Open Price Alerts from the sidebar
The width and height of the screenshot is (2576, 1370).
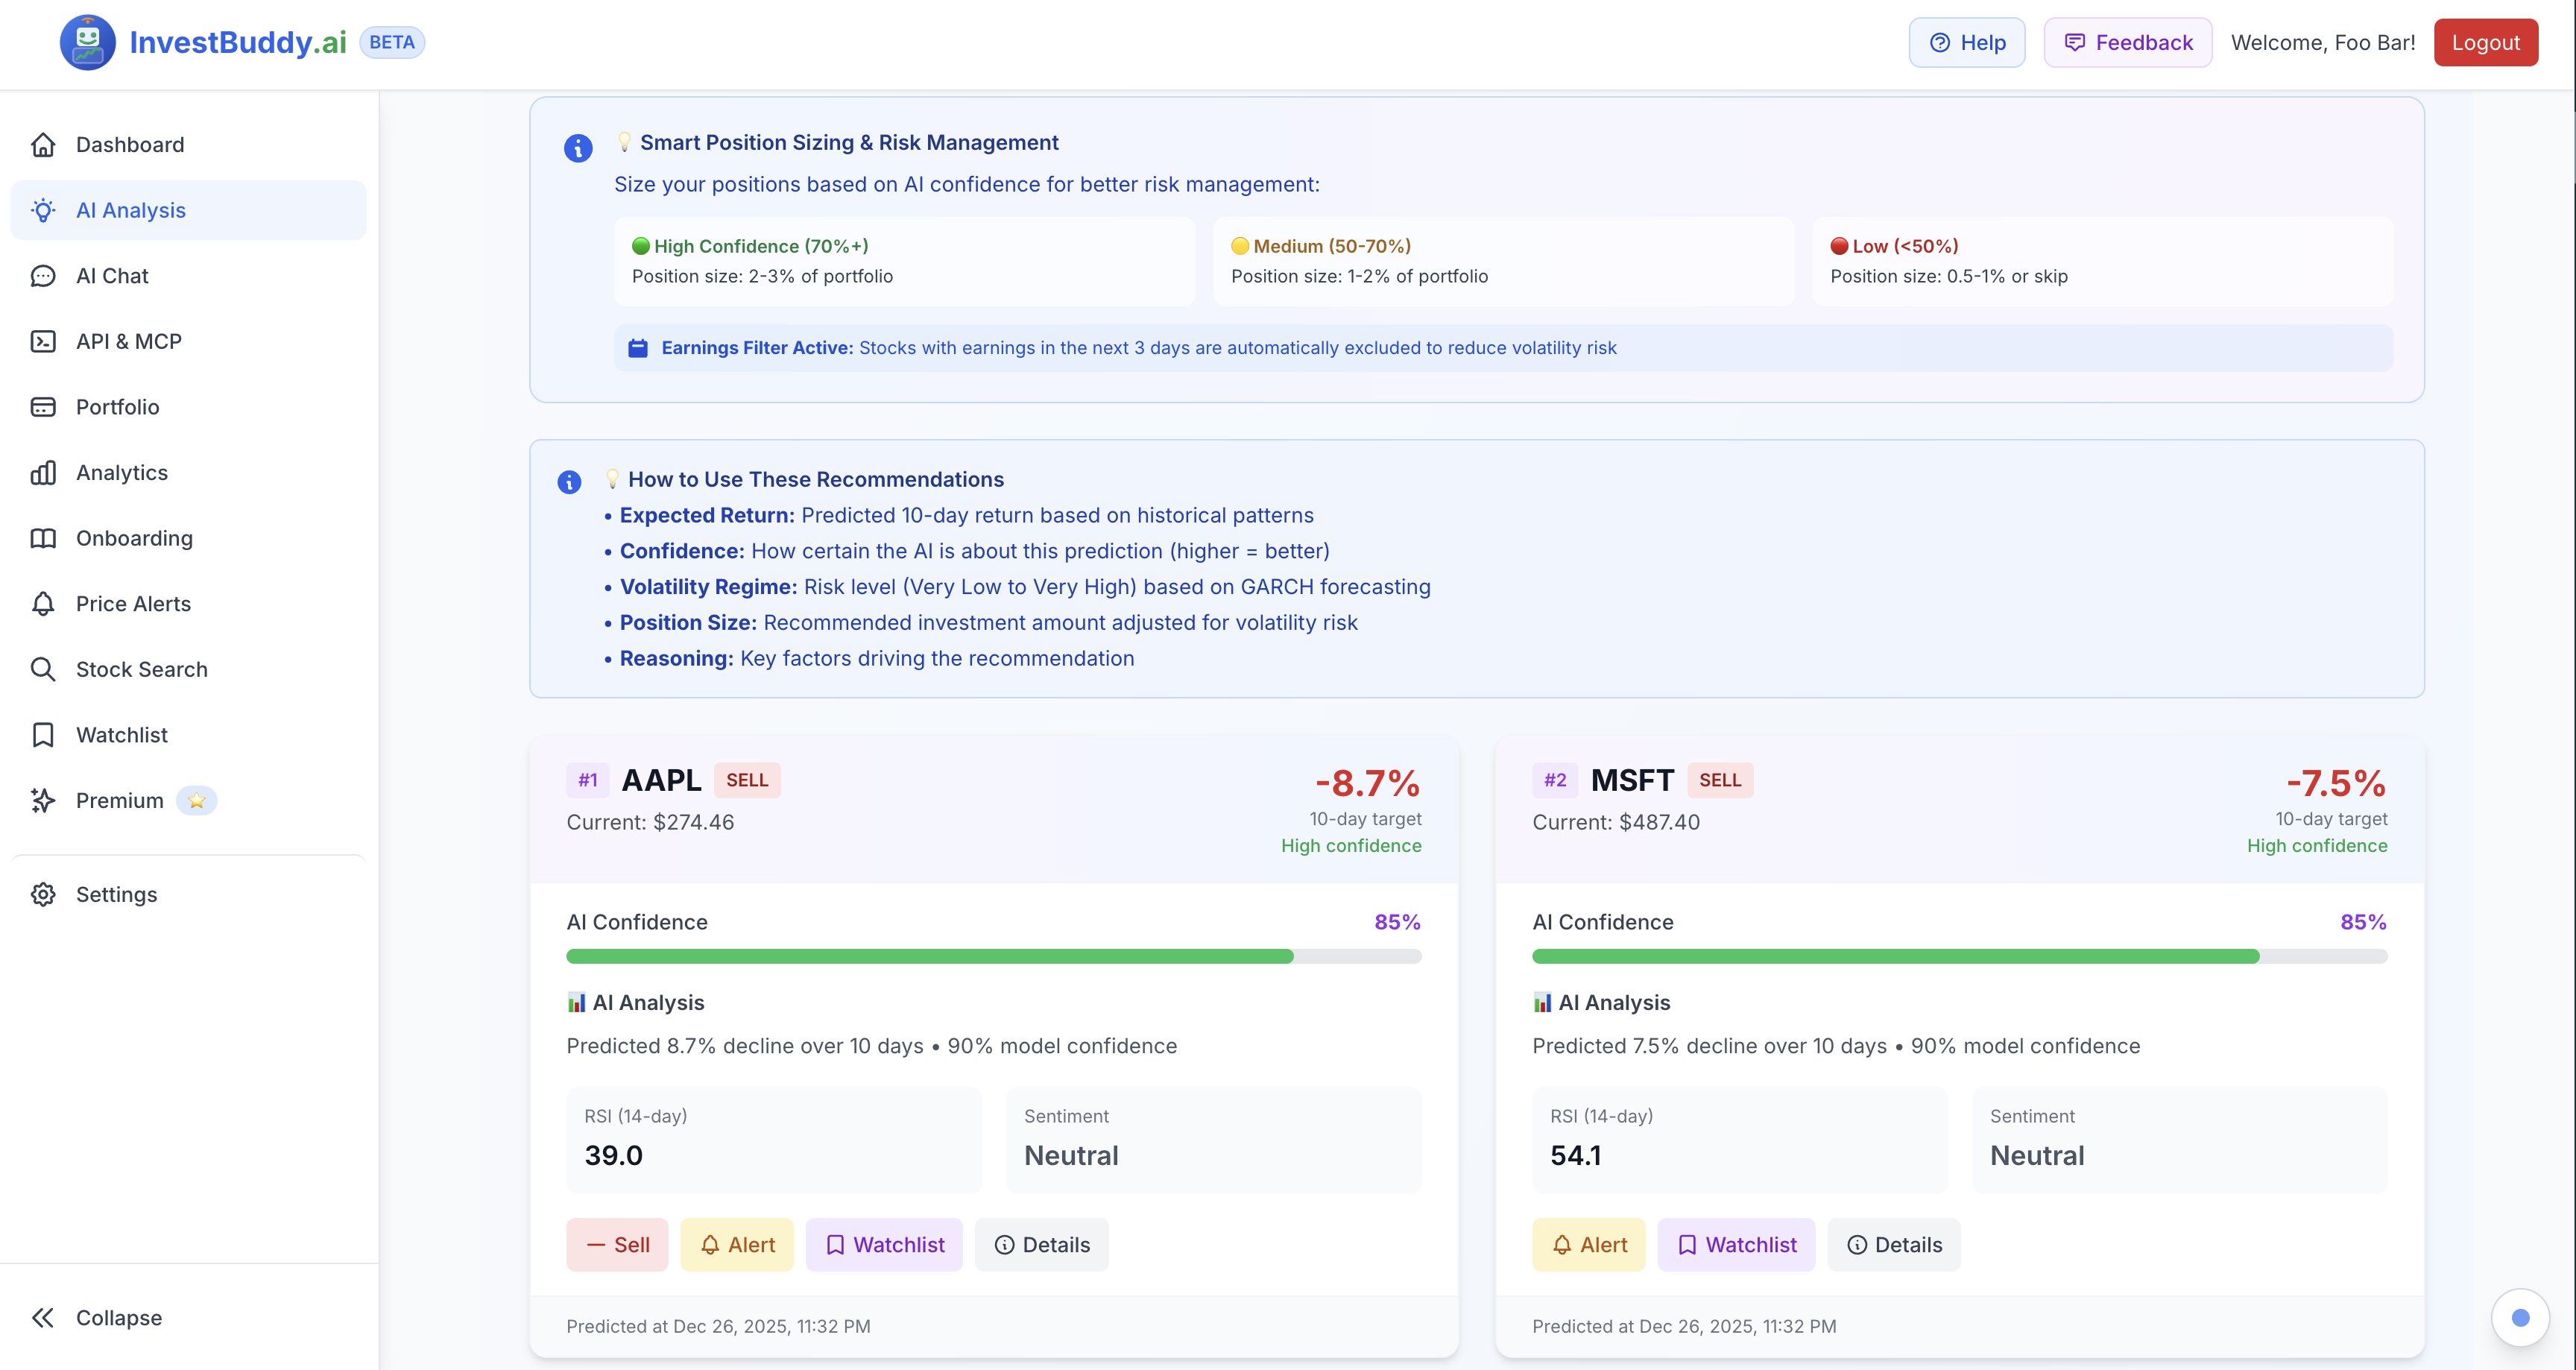click(134, 603)
